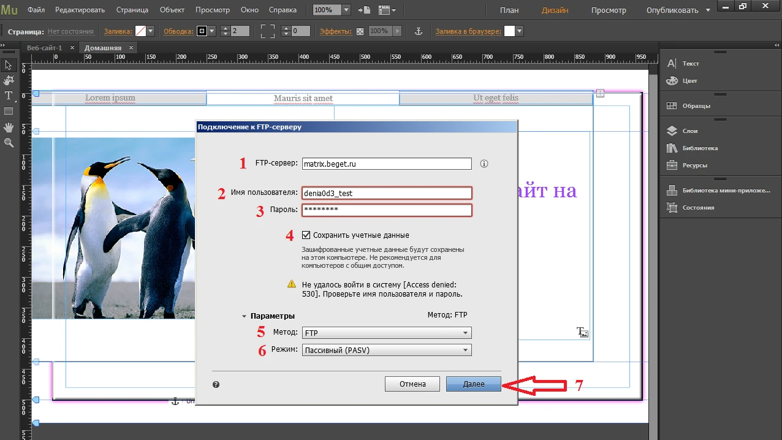This screenshot has height=440, width=782.
Task: Collapse the 'Параметры' section
Action: [x=245, y=316]
